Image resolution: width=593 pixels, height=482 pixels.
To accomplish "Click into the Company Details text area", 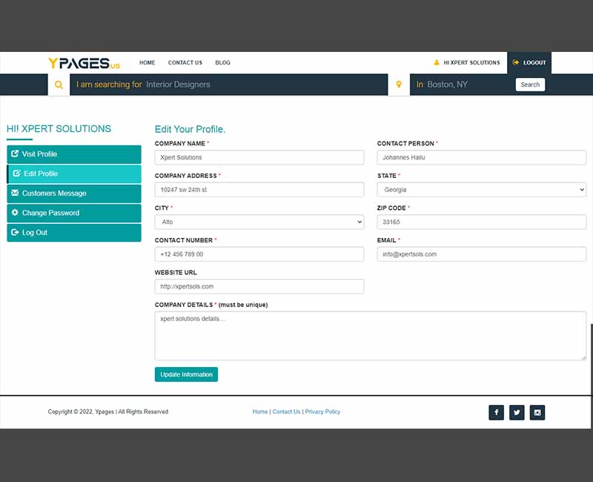I will point(370,336).
